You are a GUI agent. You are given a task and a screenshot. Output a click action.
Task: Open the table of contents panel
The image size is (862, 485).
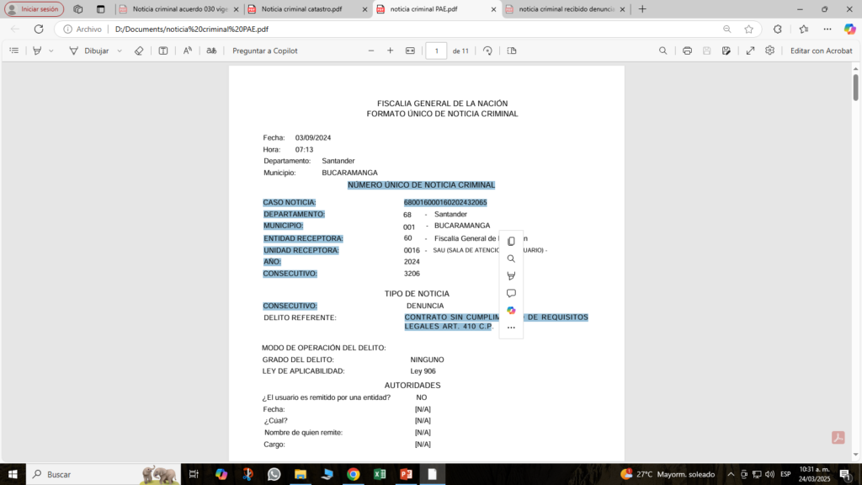[14, 51]
